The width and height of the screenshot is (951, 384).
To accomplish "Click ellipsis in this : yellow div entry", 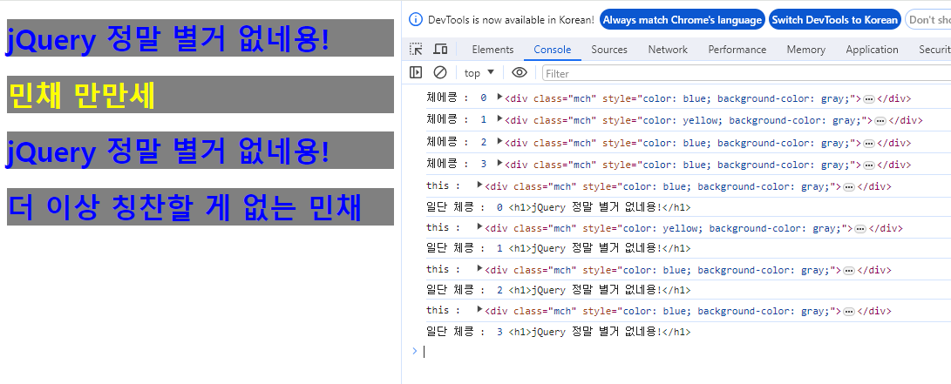I will pos(860,228).
